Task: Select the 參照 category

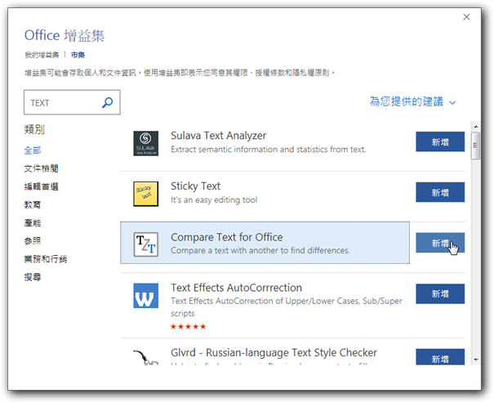Action: coord(33,241)
